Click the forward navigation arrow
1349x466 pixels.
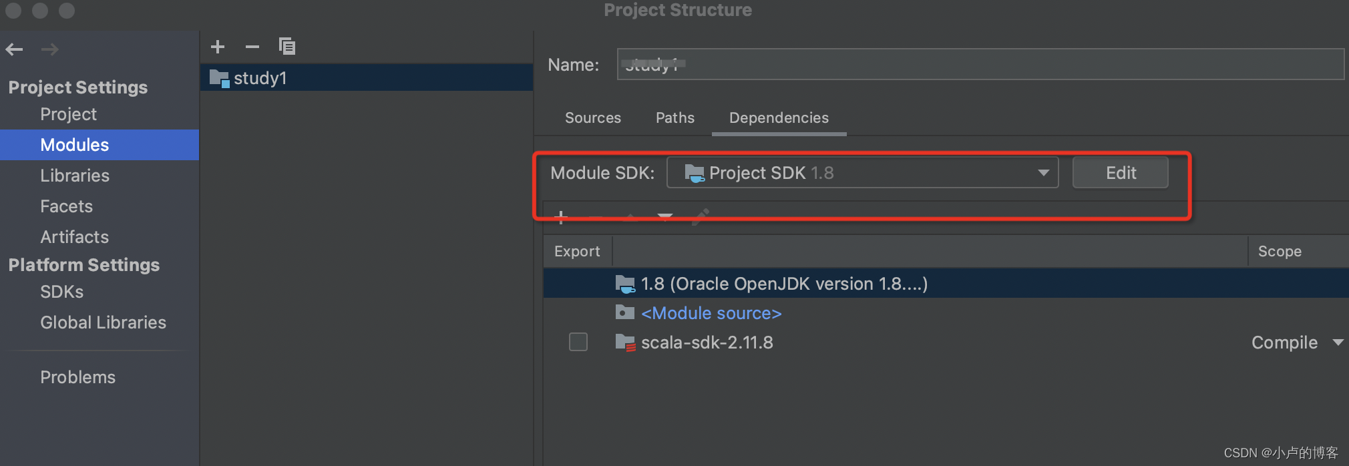(x=49, y=49)
